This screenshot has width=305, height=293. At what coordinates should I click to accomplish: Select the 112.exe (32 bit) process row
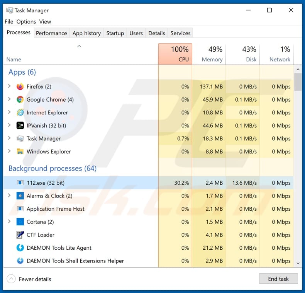point(148,183)
